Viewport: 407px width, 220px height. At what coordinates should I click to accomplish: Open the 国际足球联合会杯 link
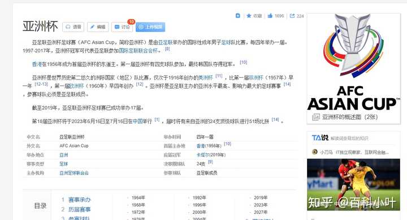pyautogui.click(x=138, y=51)
